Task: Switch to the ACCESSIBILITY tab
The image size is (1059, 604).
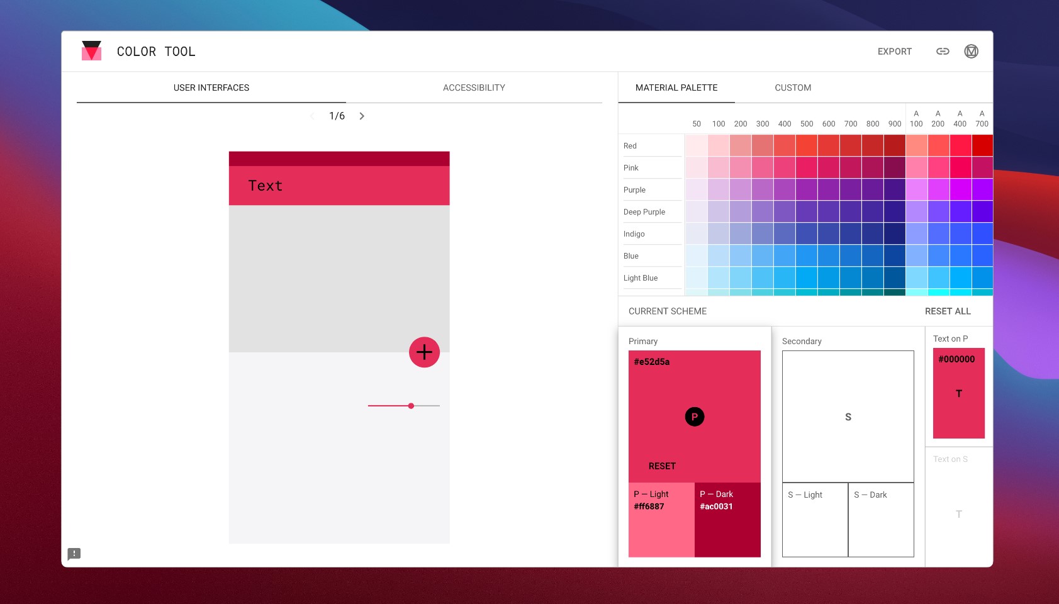Action: pyautogui.click(x=474, y=87)
